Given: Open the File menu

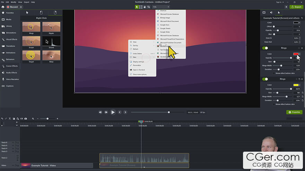Looking at the screenshot, I should coord(2,2).
